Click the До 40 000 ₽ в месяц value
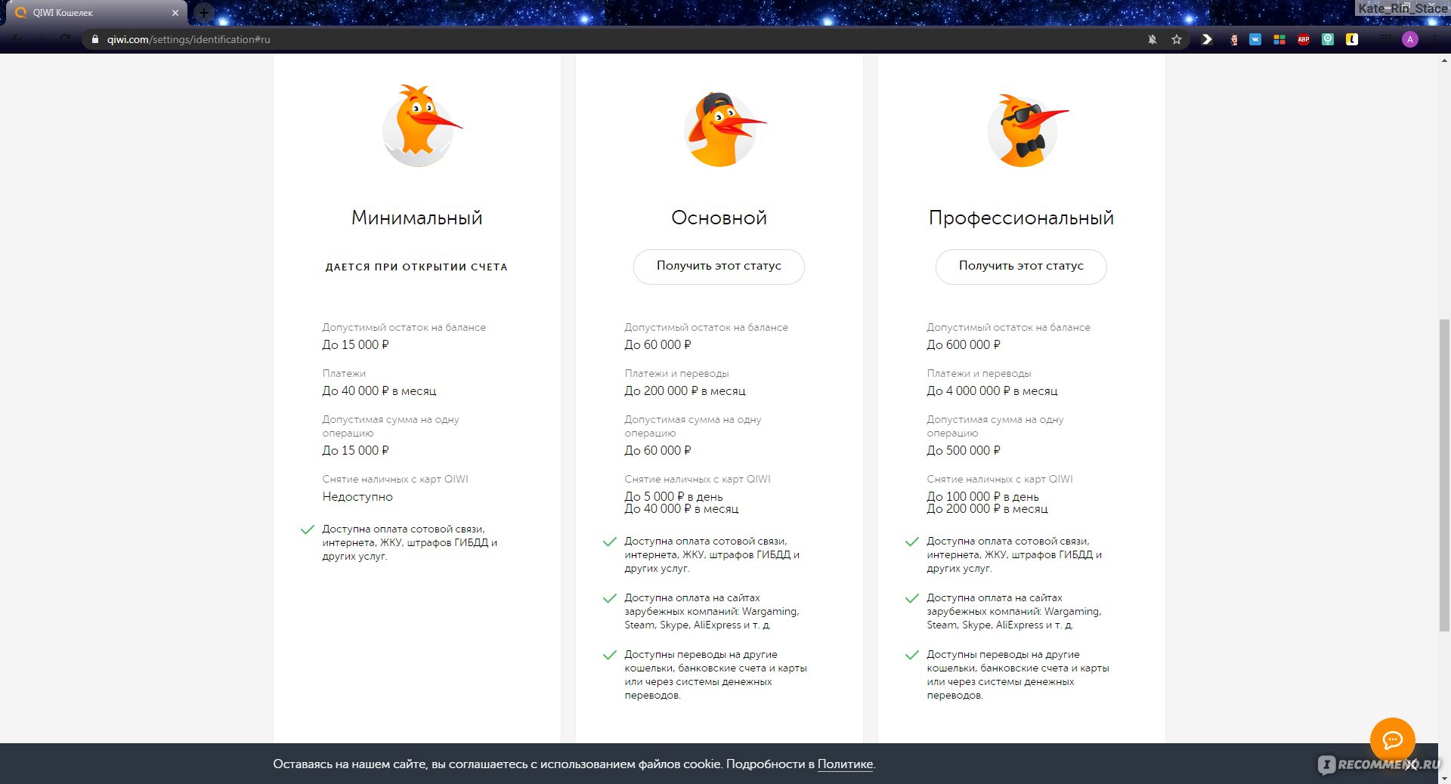1451x784 pixels. click(379, 391)
